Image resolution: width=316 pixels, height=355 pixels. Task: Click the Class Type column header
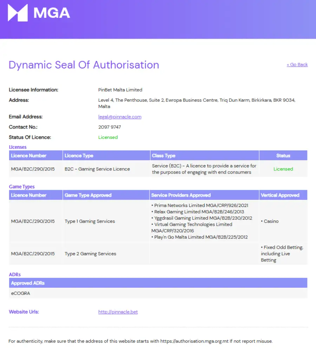204,155
